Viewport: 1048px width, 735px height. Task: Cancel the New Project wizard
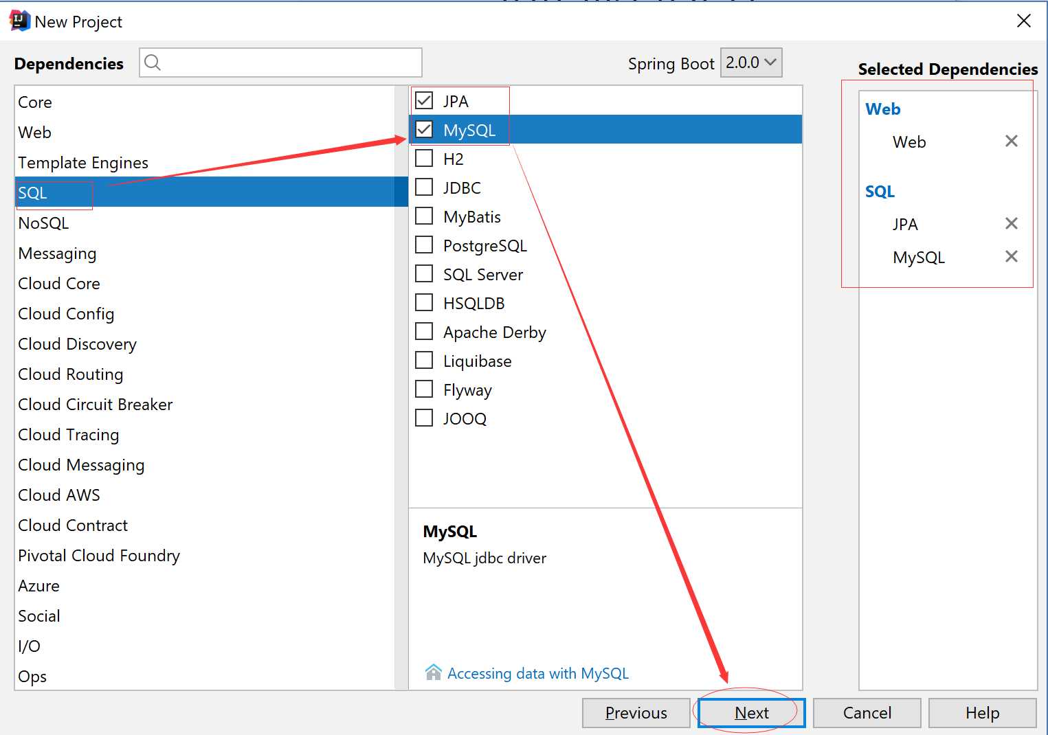(x=867, y=713)
